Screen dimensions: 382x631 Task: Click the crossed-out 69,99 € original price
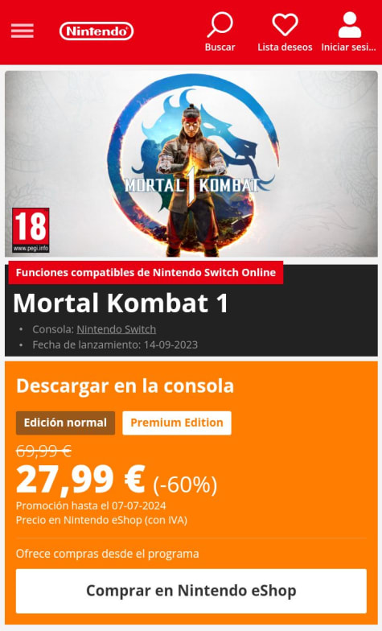point(43,451)
